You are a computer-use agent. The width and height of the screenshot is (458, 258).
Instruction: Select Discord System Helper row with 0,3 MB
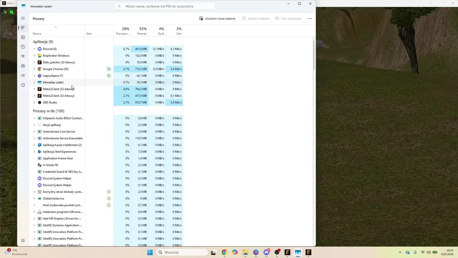click(x=106, y=178)
